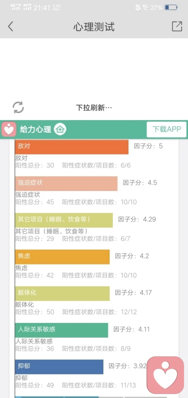Select the orange 敌对 bar

click(x=72, y=147)
